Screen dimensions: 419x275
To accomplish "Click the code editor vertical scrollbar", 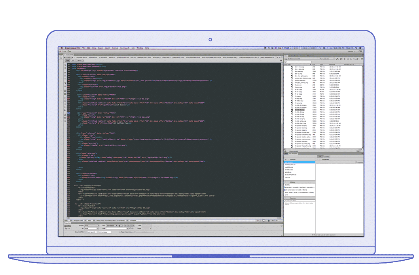I will (x=282, y=139).
